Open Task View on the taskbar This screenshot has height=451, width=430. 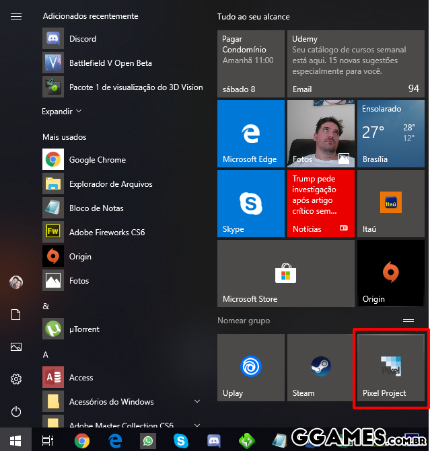pyautogui.click(x=48, y=440)
